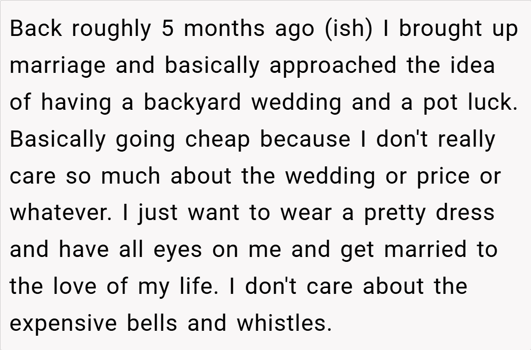This screenshot has width=531, height=350.
Task: Click the word "brought" in the paragraph
Action: pyautogui.click(x=434, y=30)
